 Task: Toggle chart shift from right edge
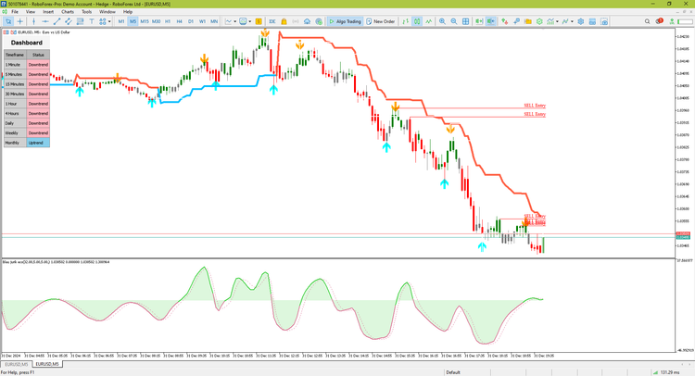click(x=493, y=21)
